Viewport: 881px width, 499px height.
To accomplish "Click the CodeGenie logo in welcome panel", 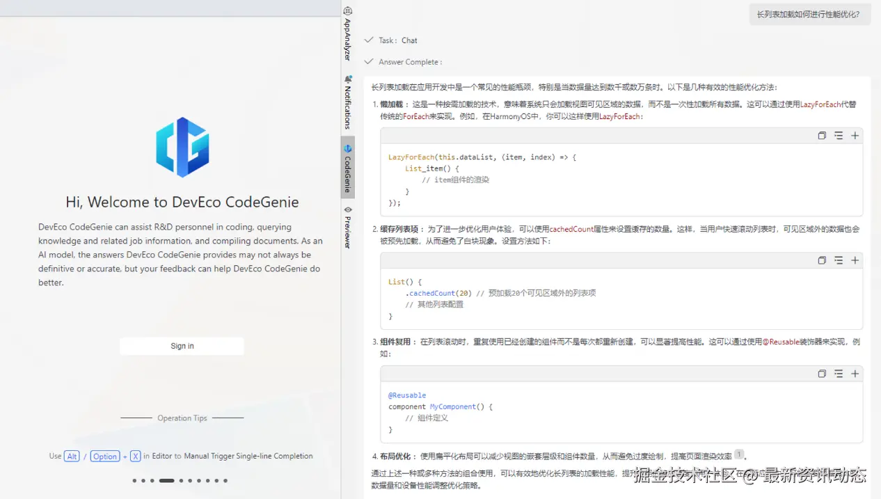I will click(x=182, y=147).
